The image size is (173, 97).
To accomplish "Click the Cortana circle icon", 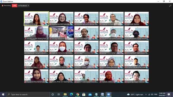I will [x=53, y=94].
